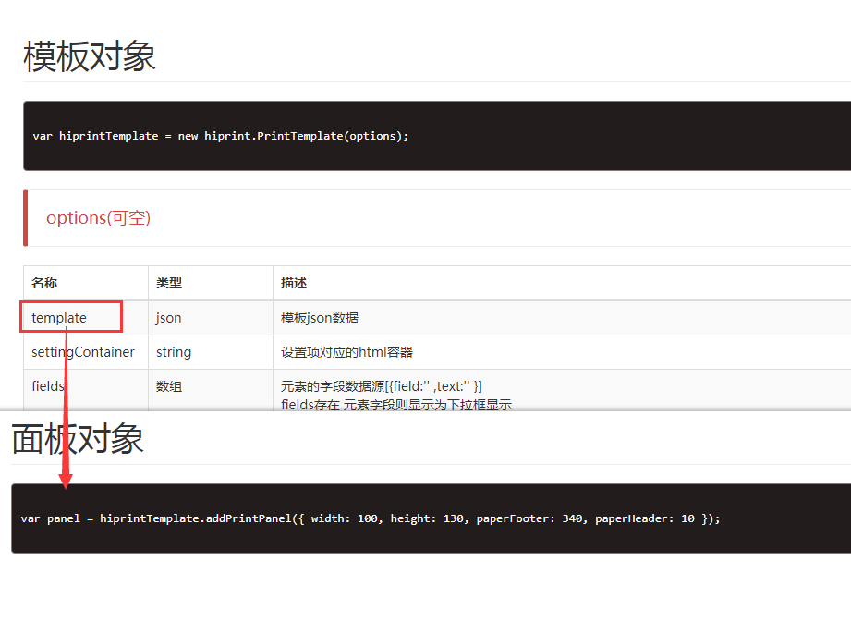Click the json type cell
Screen dimensions: 851x634
click(x=211, y=318)
